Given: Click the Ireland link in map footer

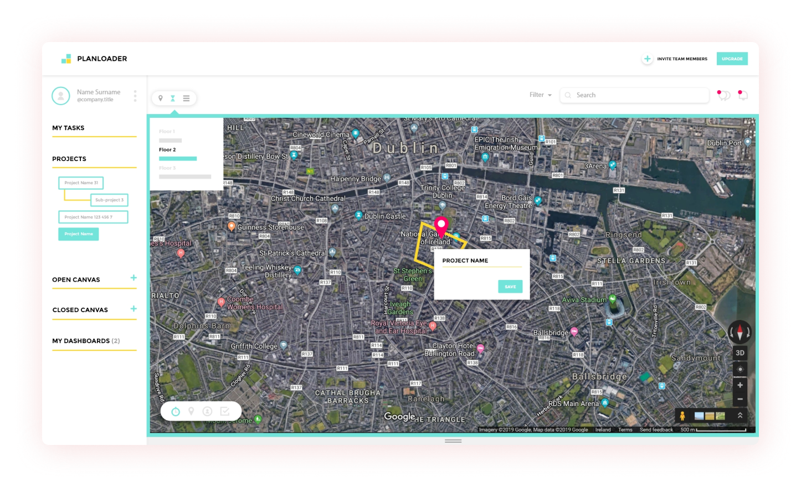Looking at the screenshot, I should point(603,430).
